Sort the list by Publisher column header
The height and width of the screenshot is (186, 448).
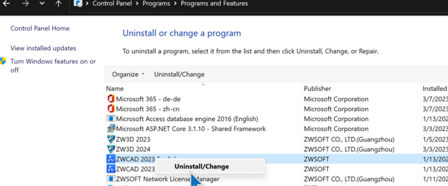(318, 88)
